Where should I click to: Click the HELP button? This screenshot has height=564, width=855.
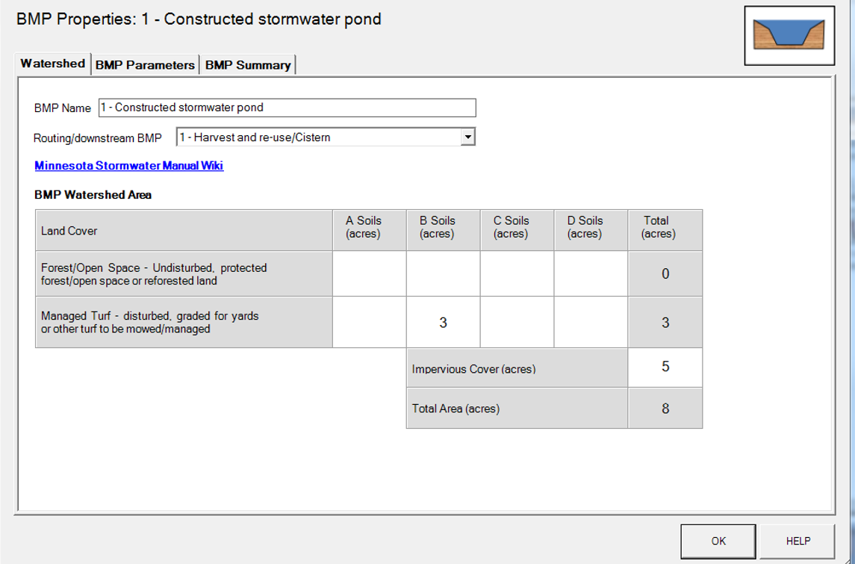click(x=798, y=541)
